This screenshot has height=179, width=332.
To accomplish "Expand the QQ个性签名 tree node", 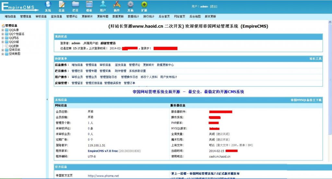I will tap(3, 34).
